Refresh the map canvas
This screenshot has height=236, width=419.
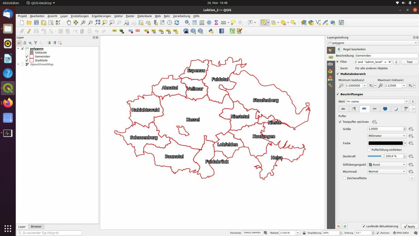[177, 22]
